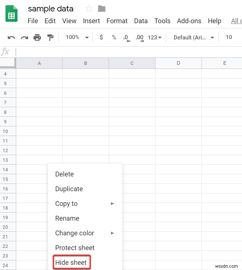Screen dimensions: 242x270
Task: Select column D header
Action: pyautogui.click(x=178, y=63)
